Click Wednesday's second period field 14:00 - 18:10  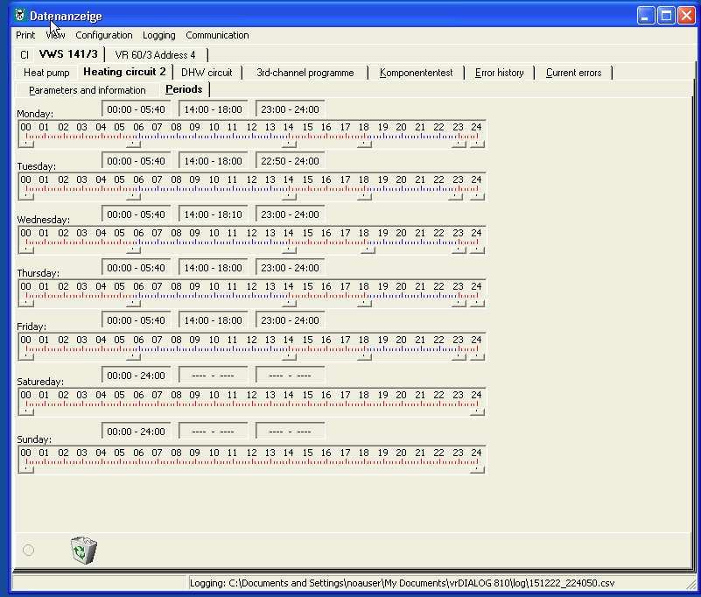[214, 214]
